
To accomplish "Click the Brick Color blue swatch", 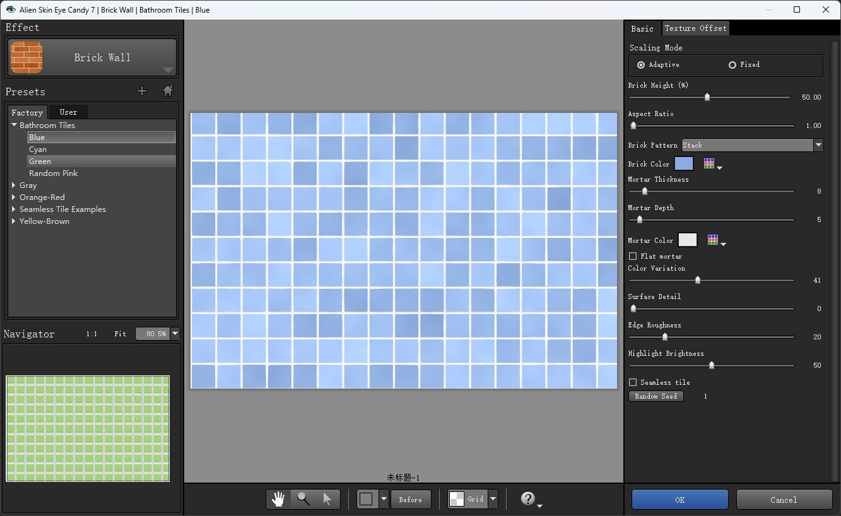I will (x=684, y=164).
